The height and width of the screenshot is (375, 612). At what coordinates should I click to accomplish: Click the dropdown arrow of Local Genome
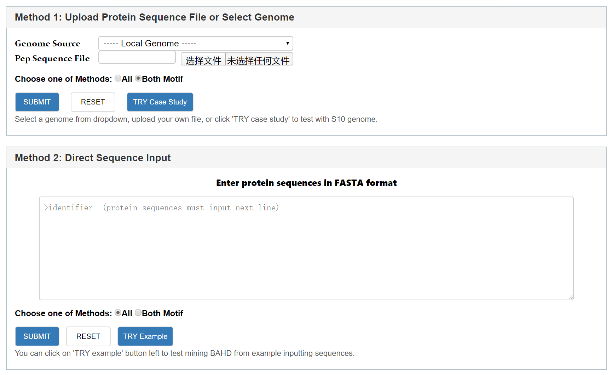[287, 43]
